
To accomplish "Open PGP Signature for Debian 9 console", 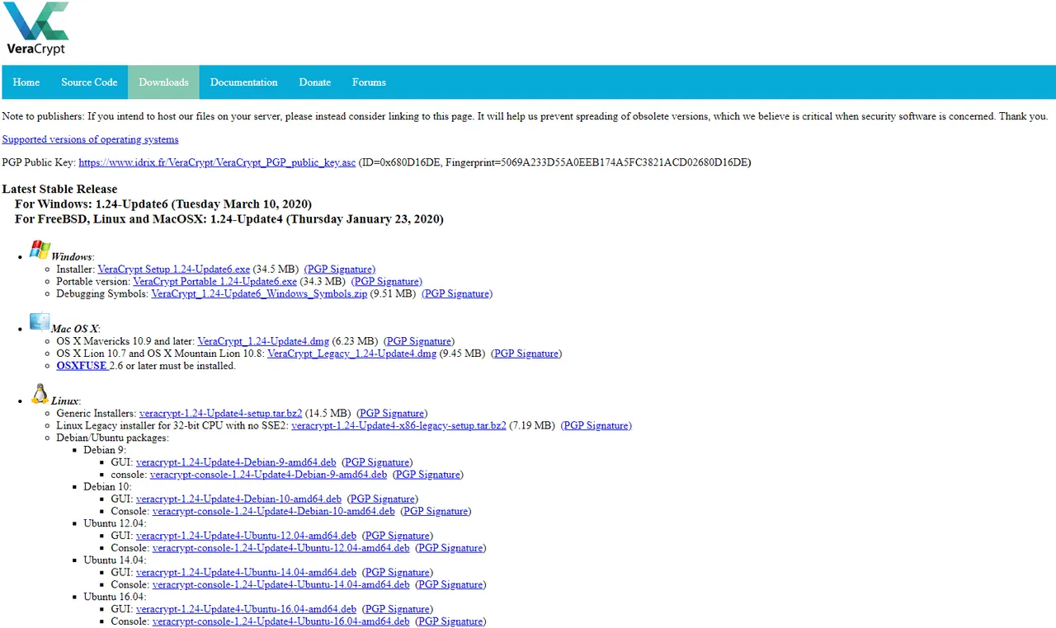I will coord(427,475).
